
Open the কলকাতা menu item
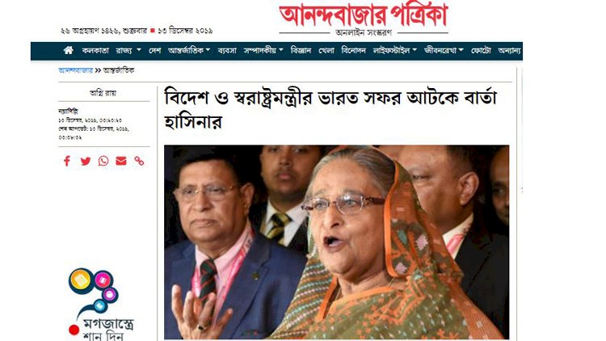coord(95,51)
